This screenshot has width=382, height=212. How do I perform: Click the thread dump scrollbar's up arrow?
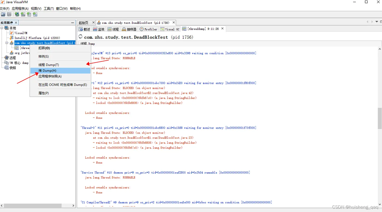(380, 49)
